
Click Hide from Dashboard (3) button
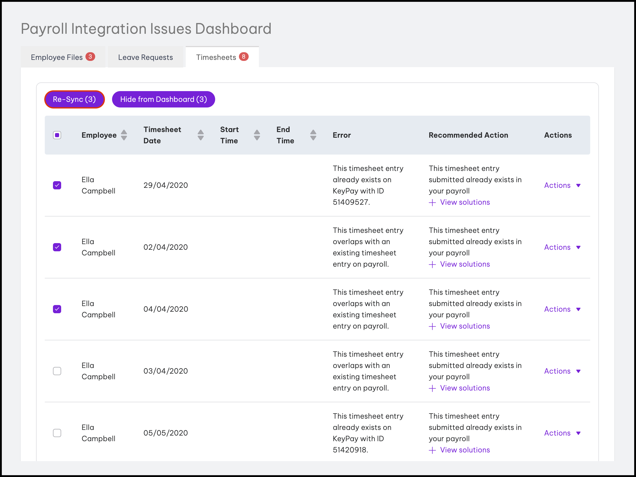pyautogui.click(x=163, y=100)
